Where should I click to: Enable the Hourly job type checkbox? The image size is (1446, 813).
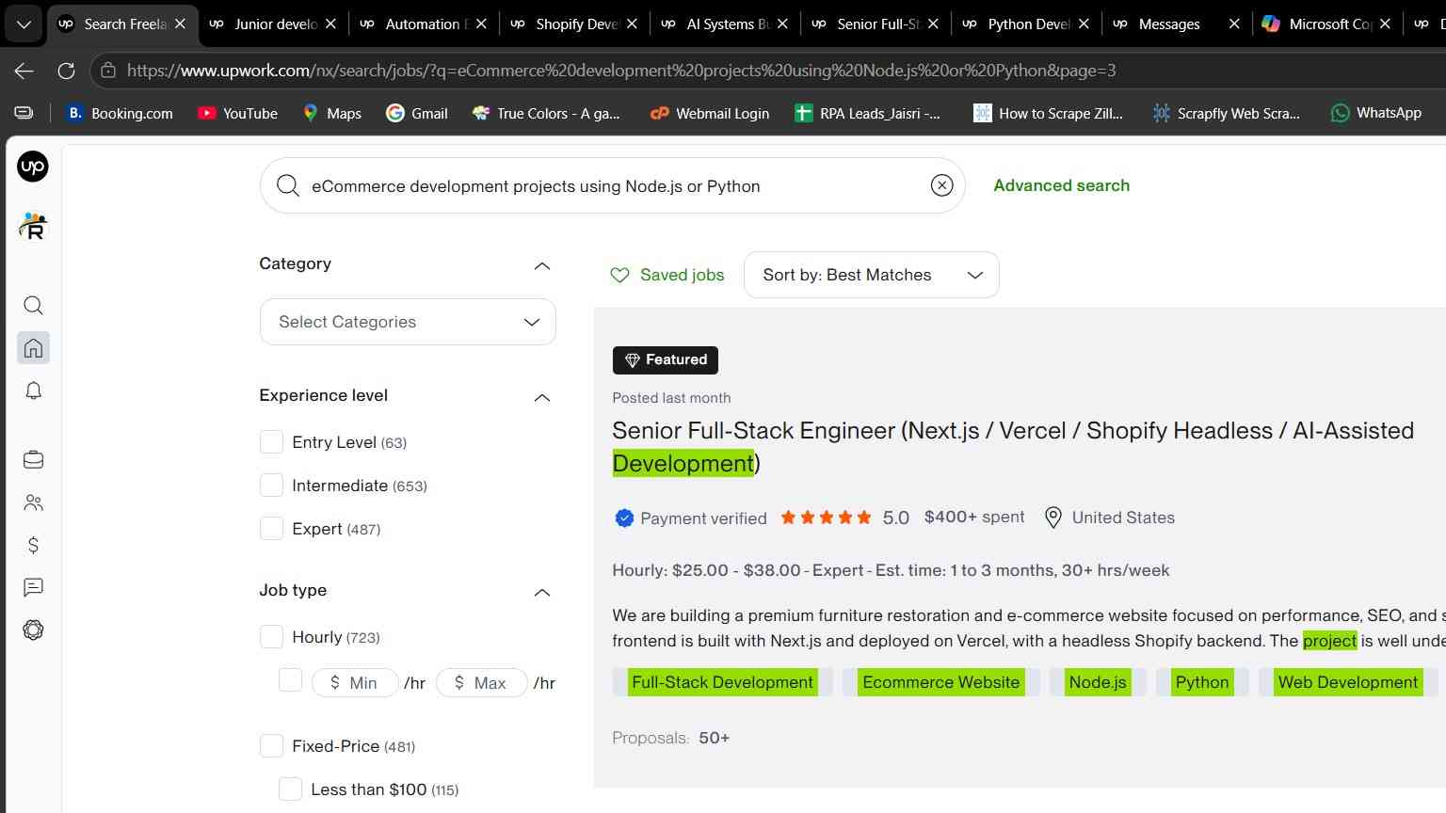click(x=271, y=637)
